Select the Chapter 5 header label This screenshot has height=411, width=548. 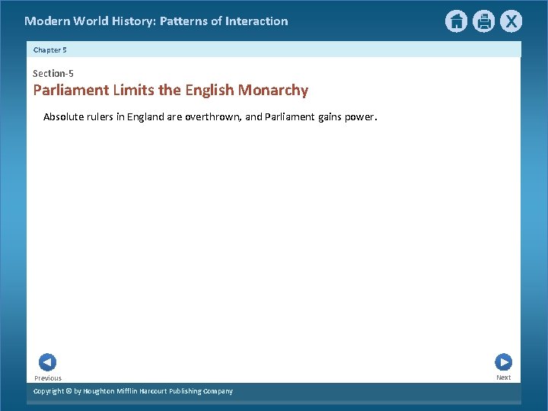50,50
